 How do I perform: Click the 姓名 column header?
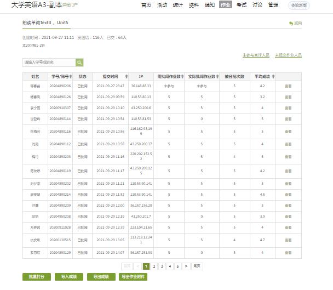[x=35, y=77]
